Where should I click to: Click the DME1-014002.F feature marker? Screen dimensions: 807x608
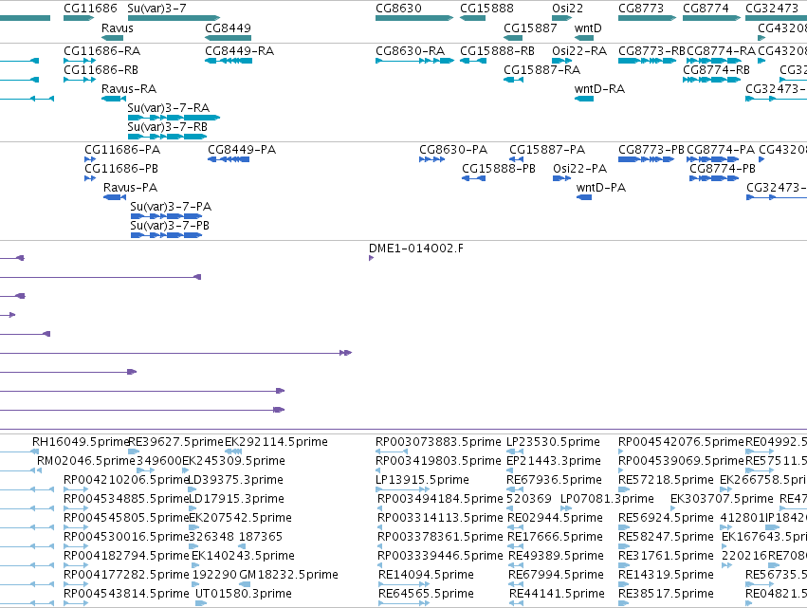371,258
